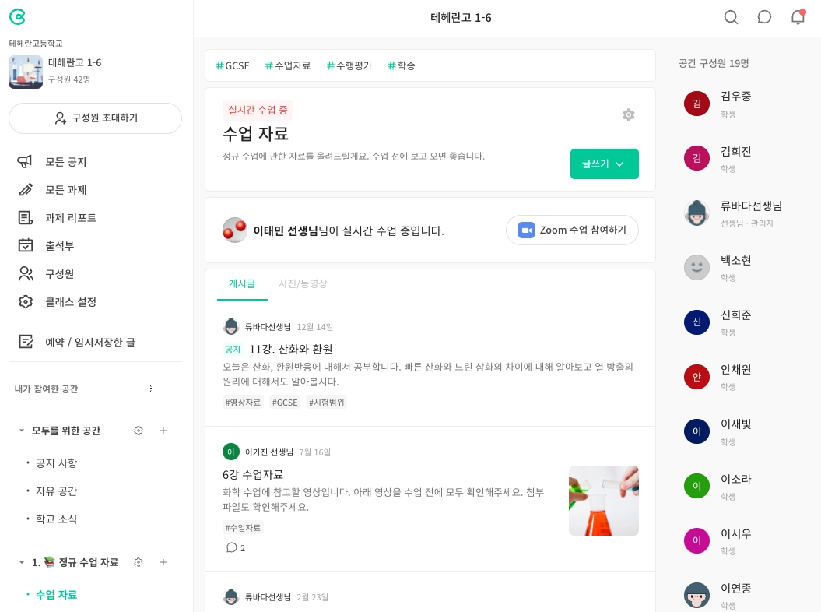Filter by the #수행평가 hashtag
821x612 pixels.
[349, 65]
